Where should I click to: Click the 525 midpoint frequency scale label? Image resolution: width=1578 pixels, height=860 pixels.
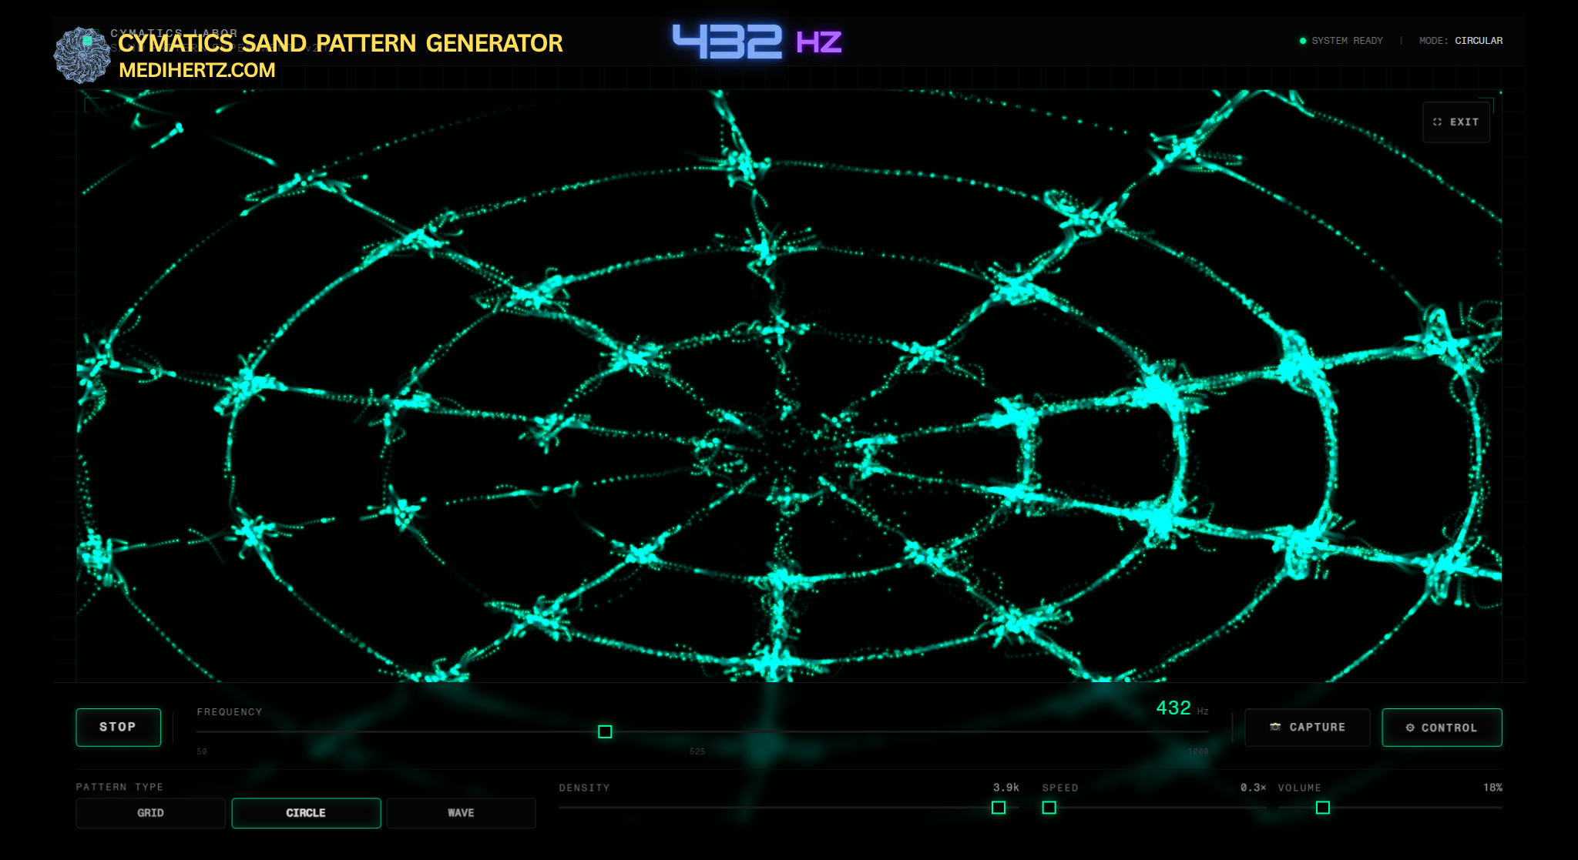[x=697, y=751]
